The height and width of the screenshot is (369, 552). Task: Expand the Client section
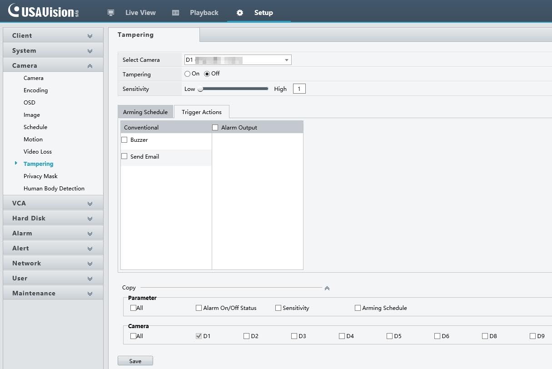53,35
